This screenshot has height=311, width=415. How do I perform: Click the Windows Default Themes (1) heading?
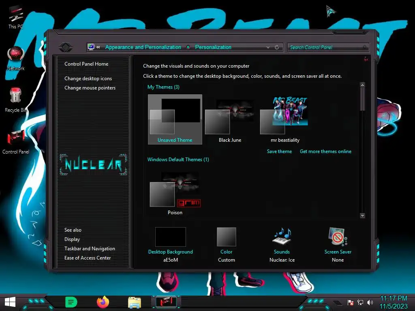click(x=178, y=160)
